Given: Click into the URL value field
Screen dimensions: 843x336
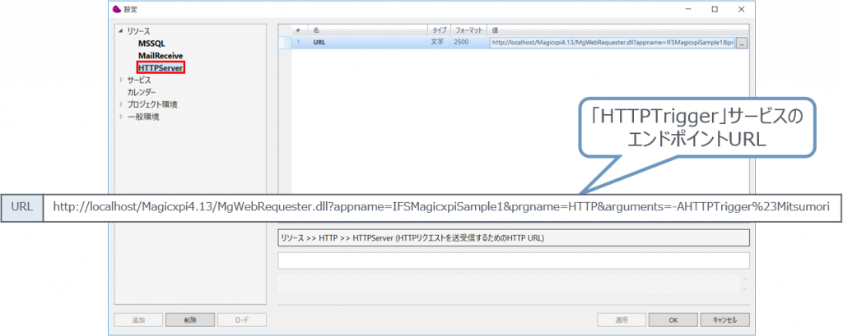Looking at the screenshot, I should click(x=611, y=42).
